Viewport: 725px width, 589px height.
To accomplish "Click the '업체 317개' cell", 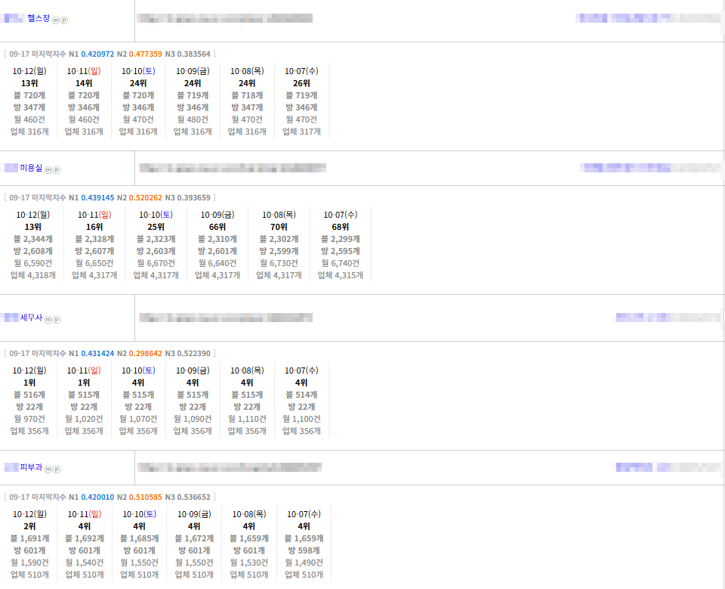I will click(x=301, y=132).
